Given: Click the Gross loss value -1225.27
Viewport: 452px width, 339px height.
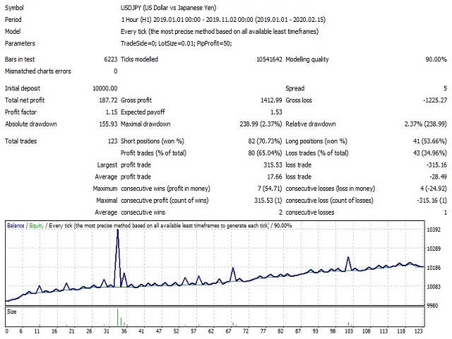Looking at the screenshot, I should (x=435, y=100).
